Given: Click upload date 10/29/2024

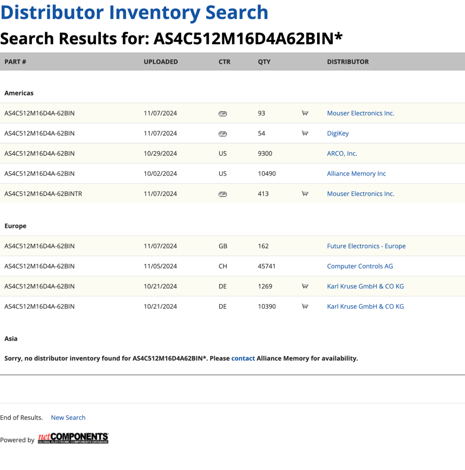Looking at the screenshot, I should [161, 153].
